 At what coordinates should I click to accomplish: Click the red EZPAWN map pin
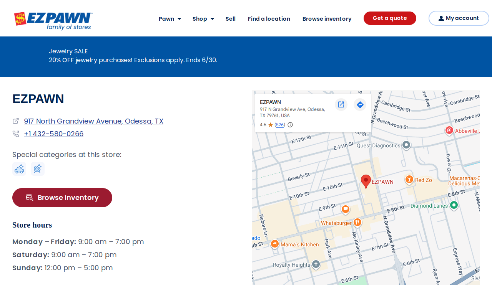tap(366, 181)
